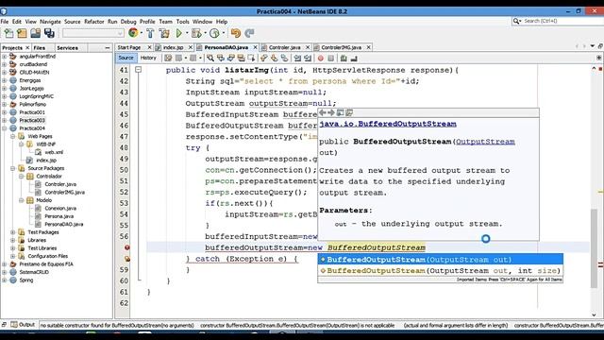Open the Debug Project dropdown arrow
This screenshot has height=340, width=604.
[x=205, y=34]
